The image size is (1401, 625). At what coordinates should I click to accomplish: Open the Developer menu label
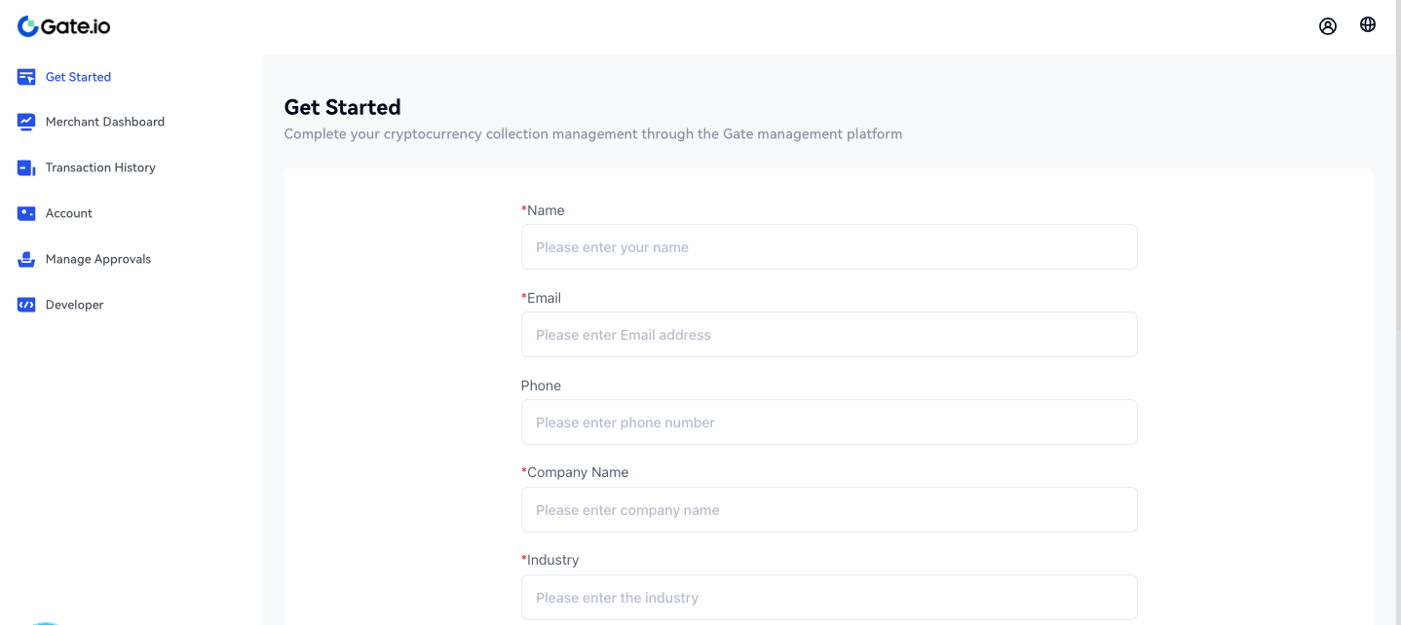74,305
